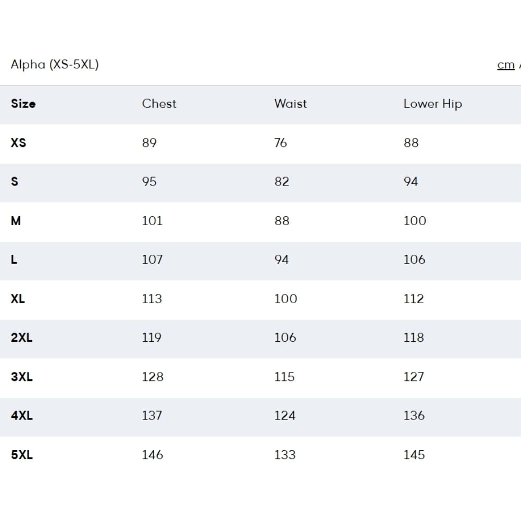Click waist value 76 for XS
The height and width of the screenshot is (521, 521).
tap(280, 143)
